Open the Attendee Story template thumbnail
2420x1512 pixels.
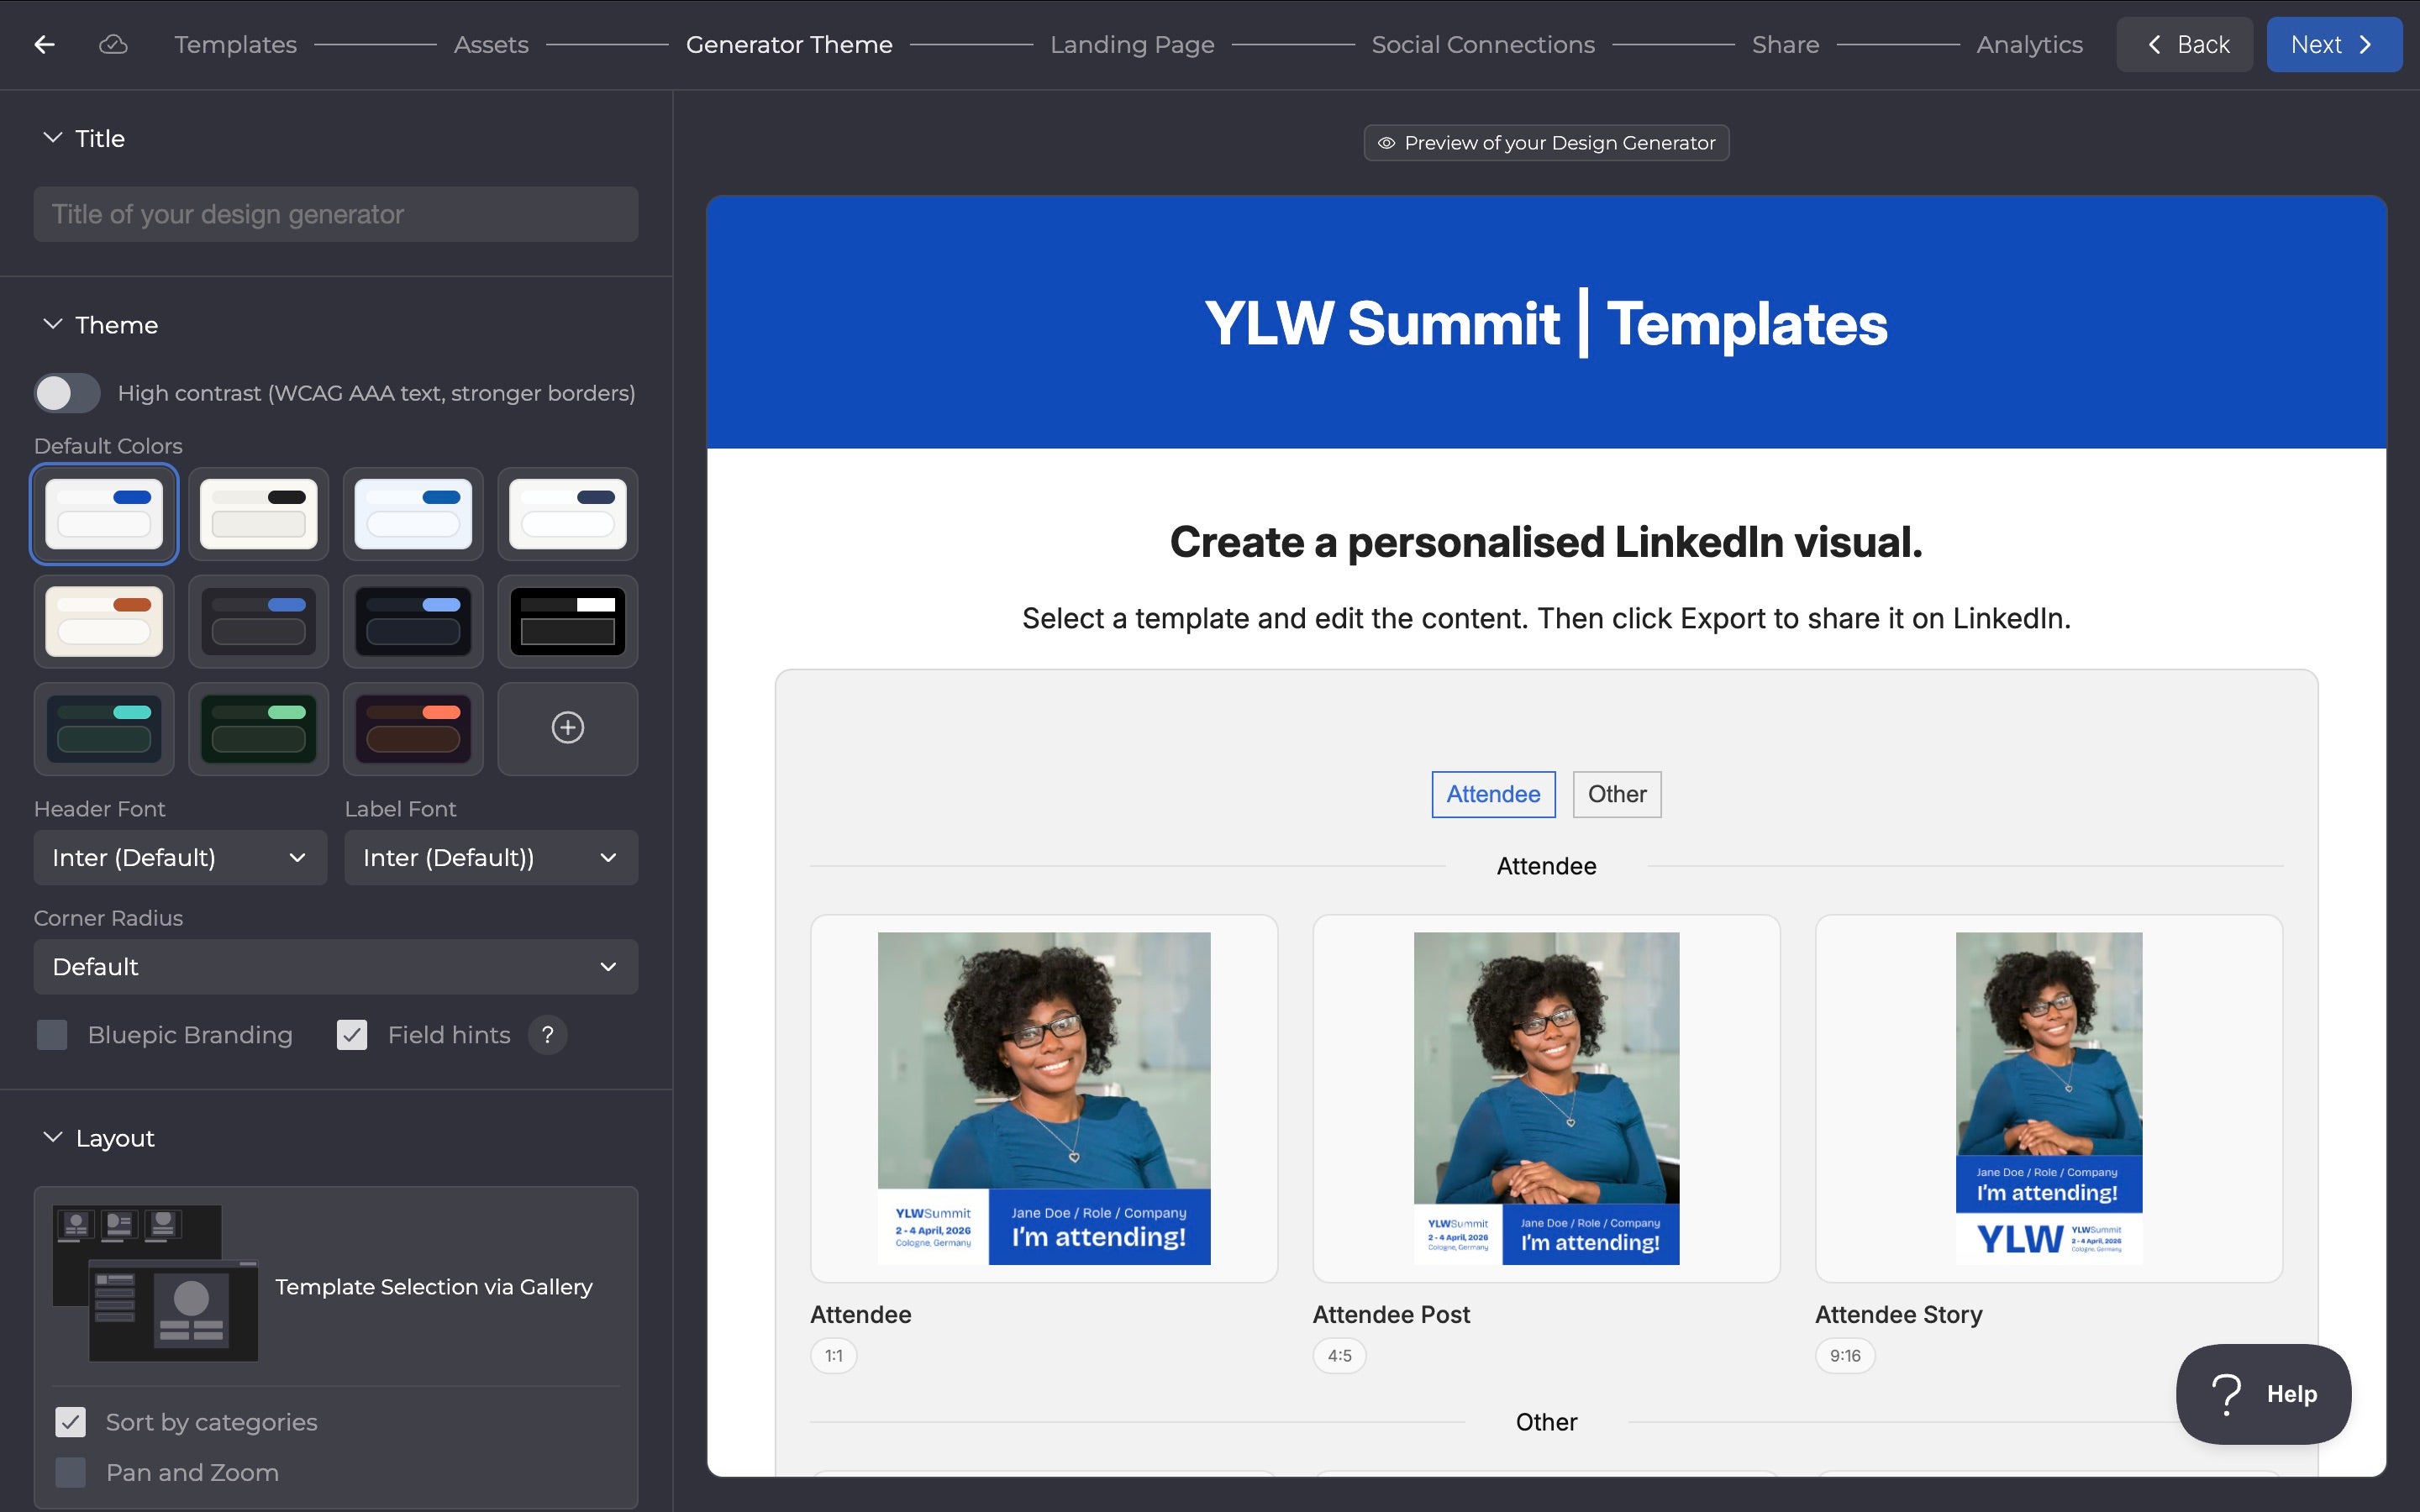(2049, 1098)
